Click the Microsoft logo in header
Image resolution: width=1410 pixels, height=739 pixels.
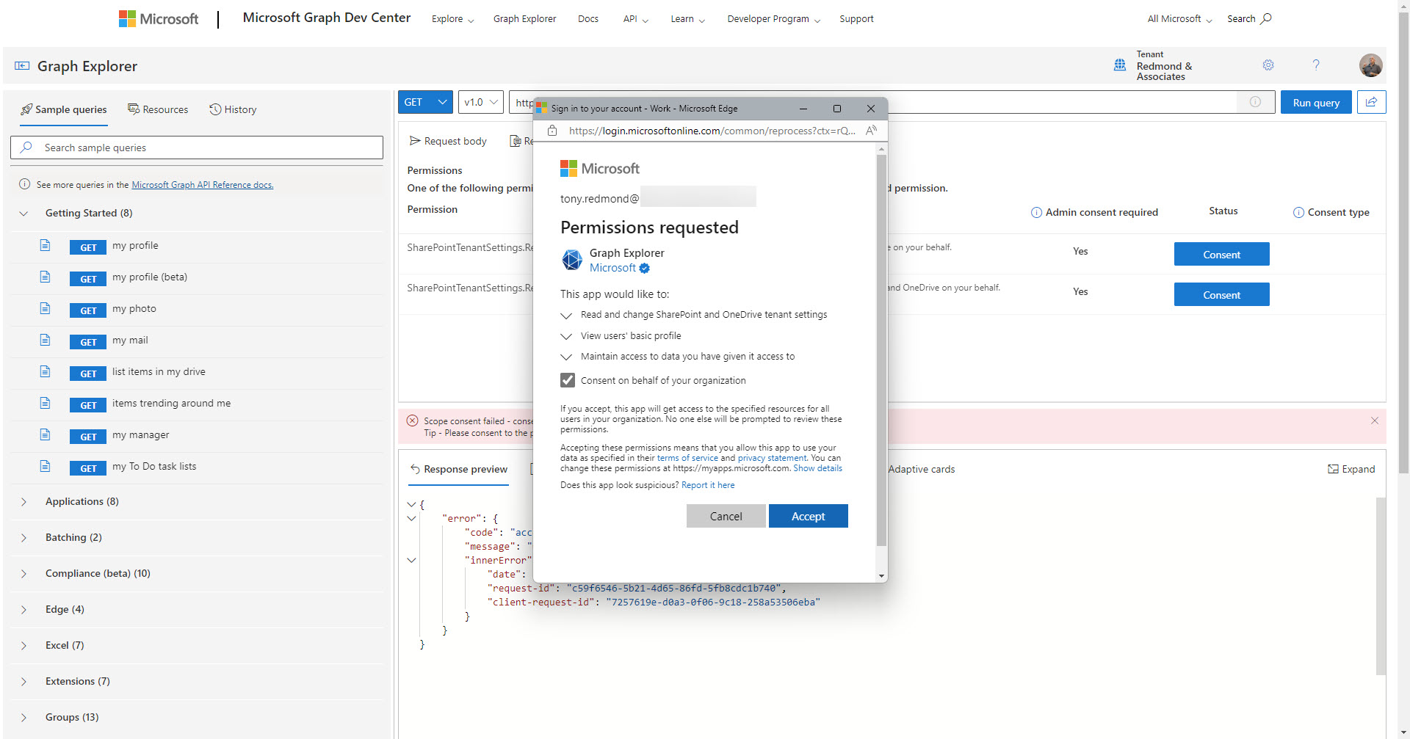coord(159,19)
